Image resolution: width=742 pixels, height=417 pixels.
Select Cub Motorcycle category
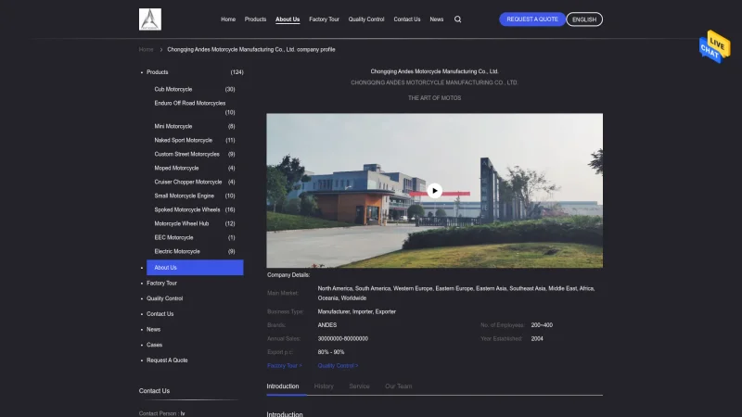pos(173,89)
